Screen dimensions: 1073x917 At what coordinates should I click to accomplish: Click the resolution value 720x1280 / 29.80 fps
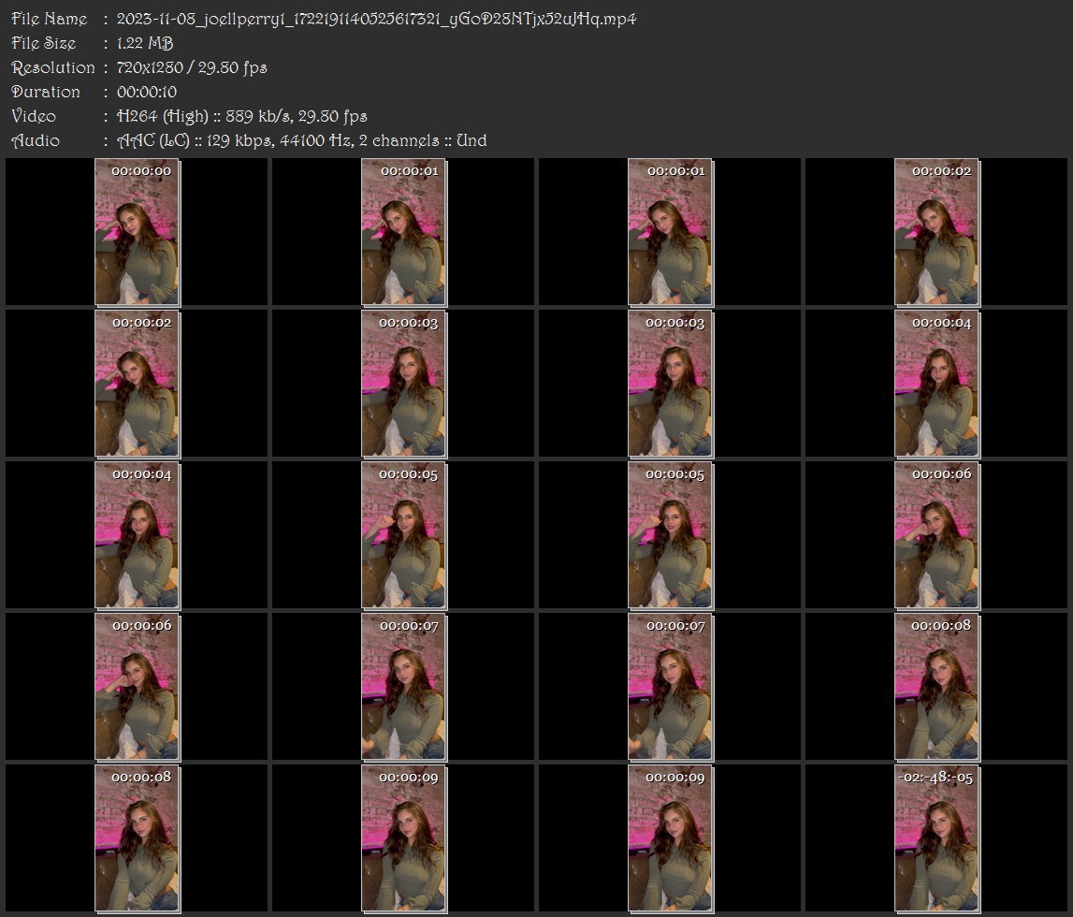pyautogui.click(x=192, y=67)
